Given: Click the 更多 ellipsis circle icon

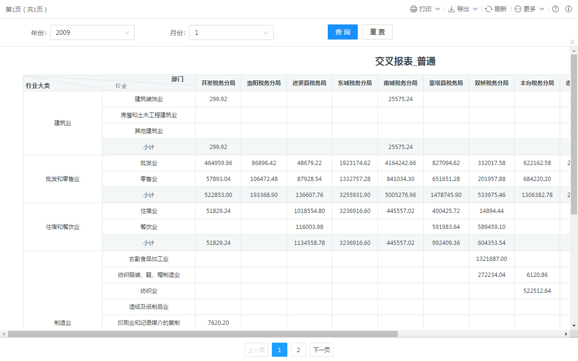Looking at the screenshot, I should point(518,9).
